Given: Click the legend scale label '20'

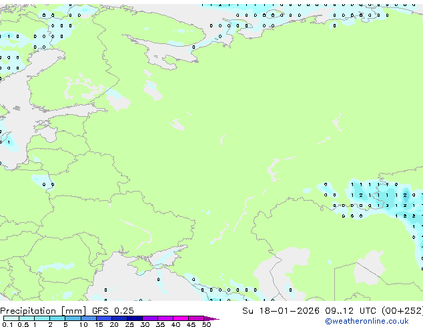Looking at the screenshot, I should coord(114,324).
